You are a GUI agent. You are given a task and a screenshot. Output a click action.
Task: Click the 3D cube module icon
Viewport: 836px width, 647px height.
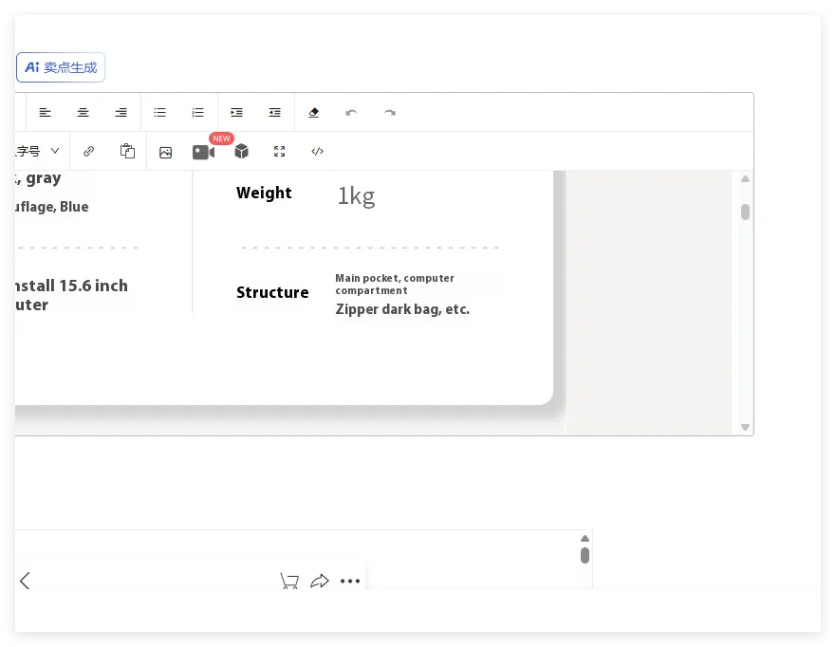(242, 152)
